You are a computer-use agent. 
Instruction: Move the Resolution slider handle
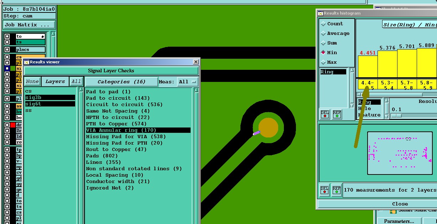[396, 115]
